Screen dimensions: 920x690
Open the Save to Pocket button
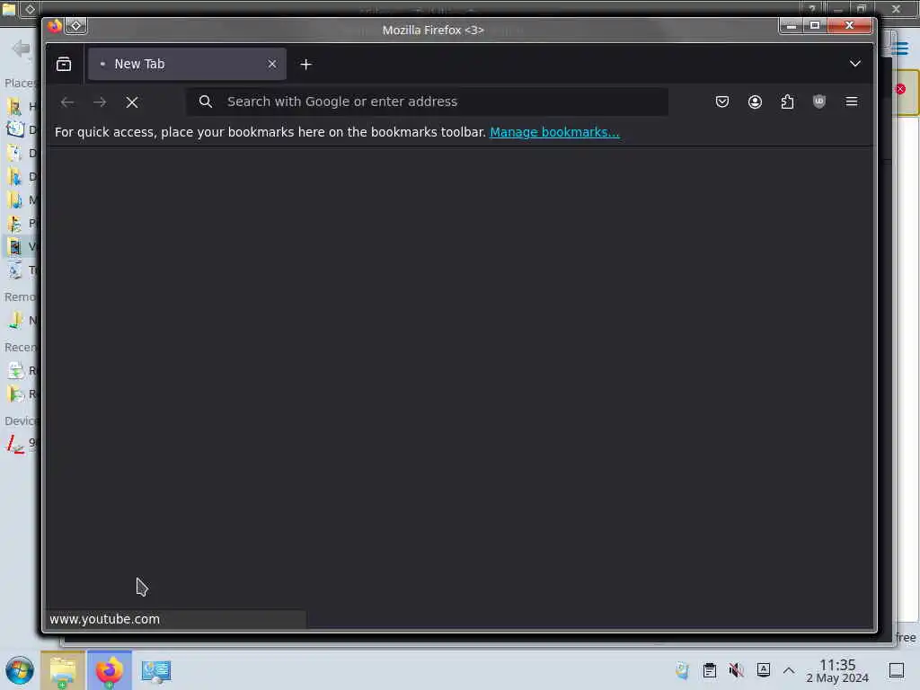722,102
